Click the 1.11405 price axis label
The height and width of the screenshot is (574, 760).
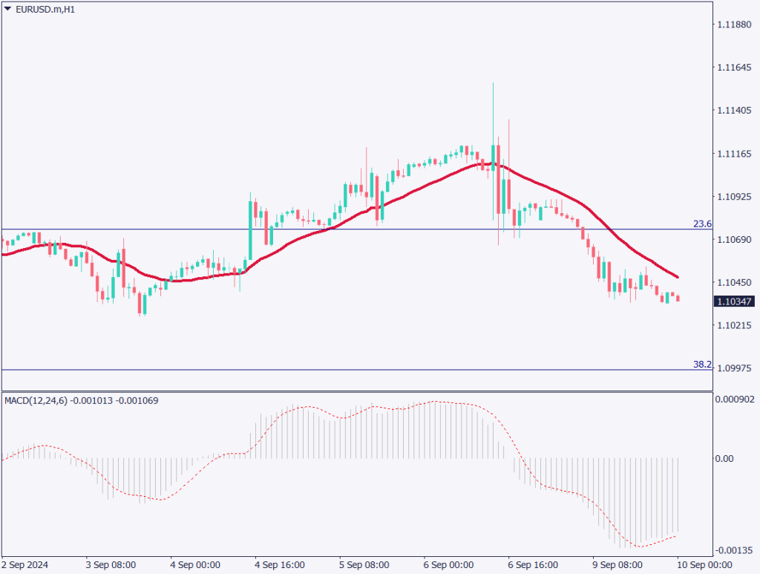point(734,111)
